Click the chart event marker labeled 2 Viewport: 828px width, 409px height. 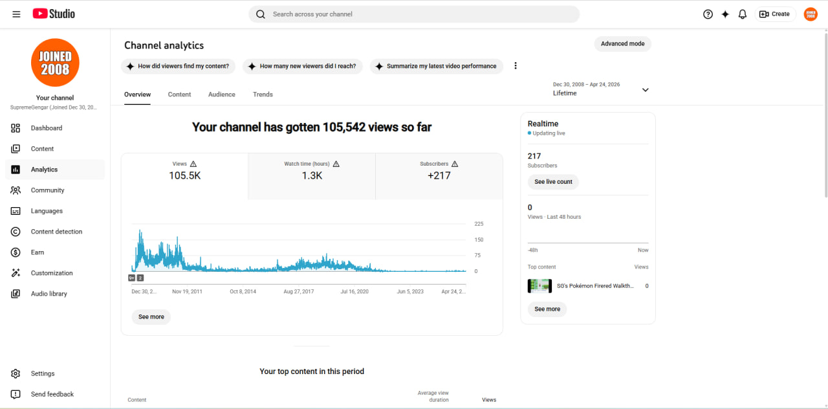pyautogui.click(x=140, y=278)
